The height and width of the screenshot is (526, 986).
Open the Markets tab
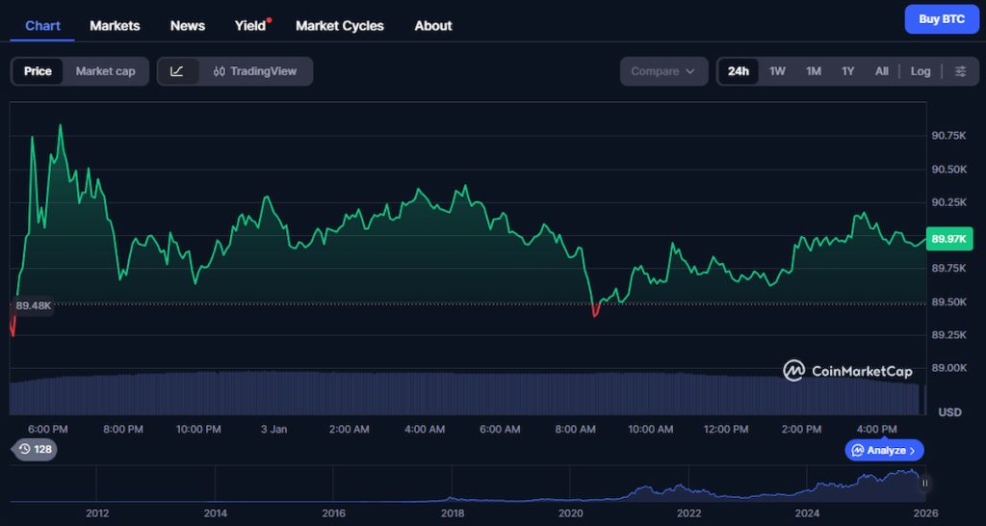tap(115, 26)
